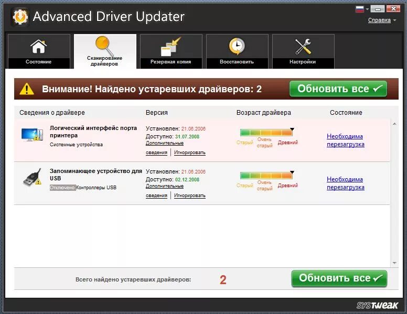This screenshot has width=407, height=314.
Task: Click the Advanced Driver Updater gear logo
Action: point(20,17)
